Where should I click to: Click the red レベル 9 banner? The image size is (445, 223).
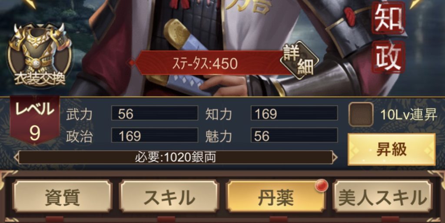(x=35, y=121)
